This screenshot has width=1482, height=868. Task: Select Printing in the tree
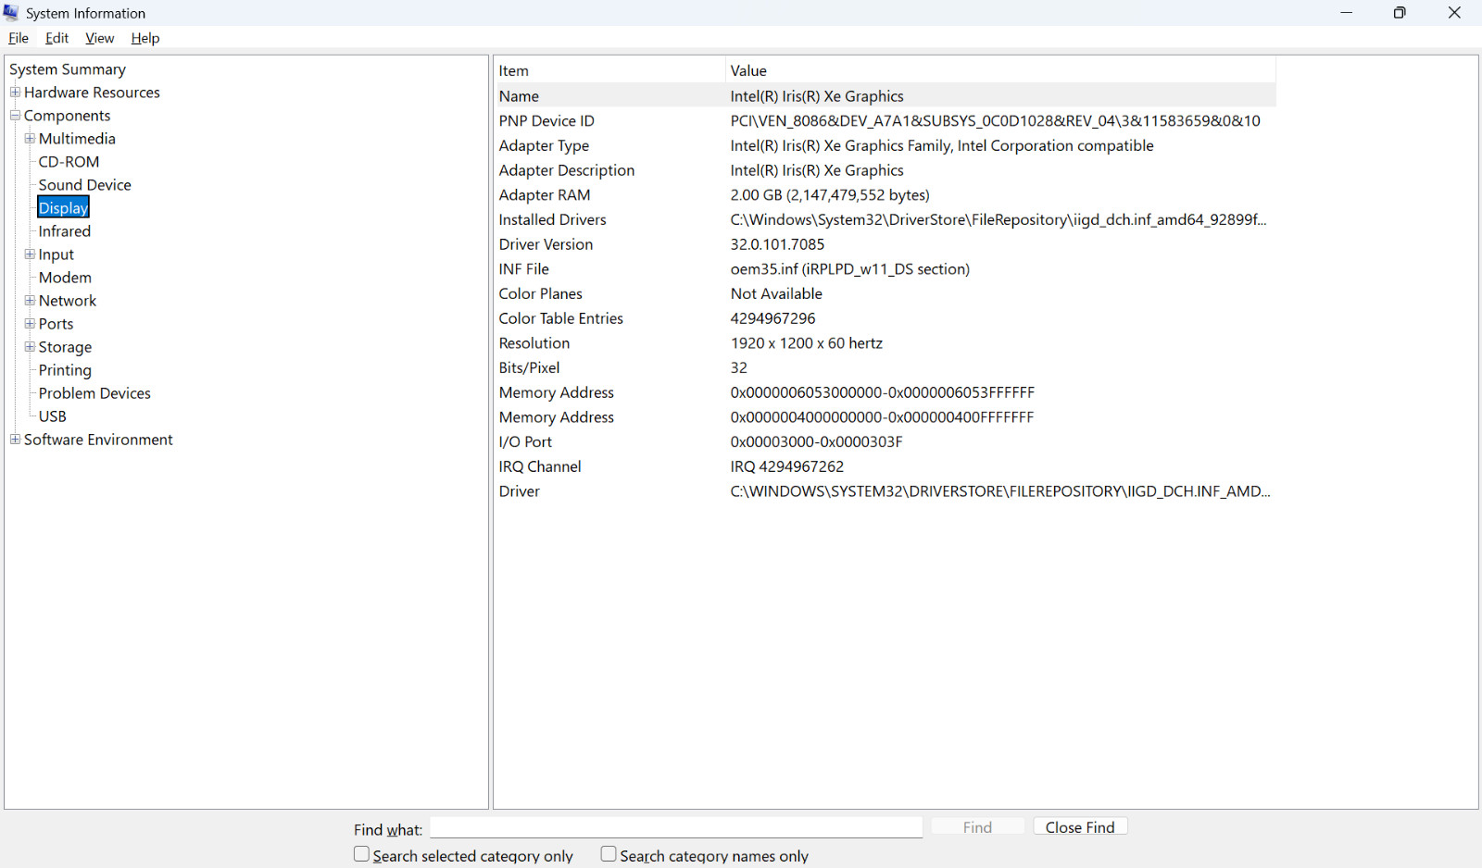[65, 370]
